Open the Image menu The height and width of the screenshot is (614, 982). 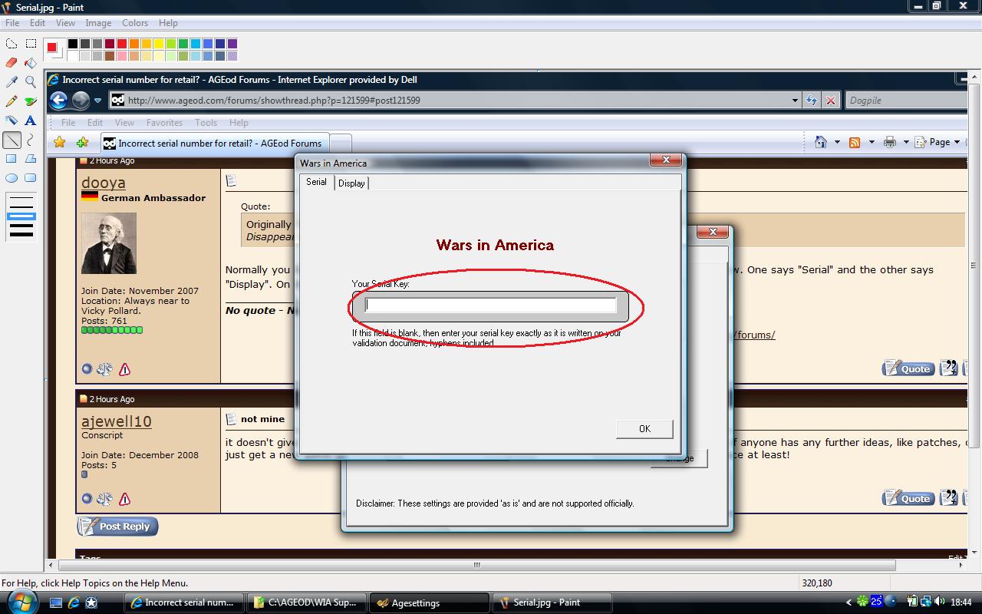[x=98, y=23]
